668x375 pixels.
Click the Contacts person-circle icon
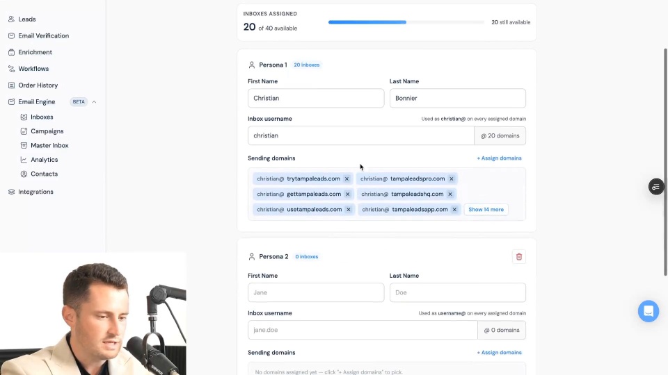click(x=24, y=174)
